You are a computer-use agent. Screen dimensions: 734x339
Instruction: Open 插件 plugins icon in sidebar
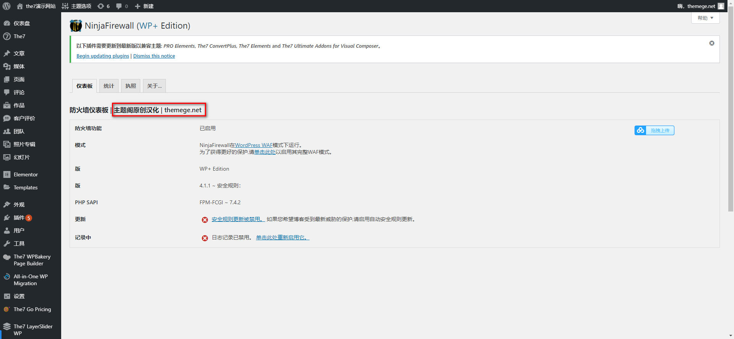(7, 218)
